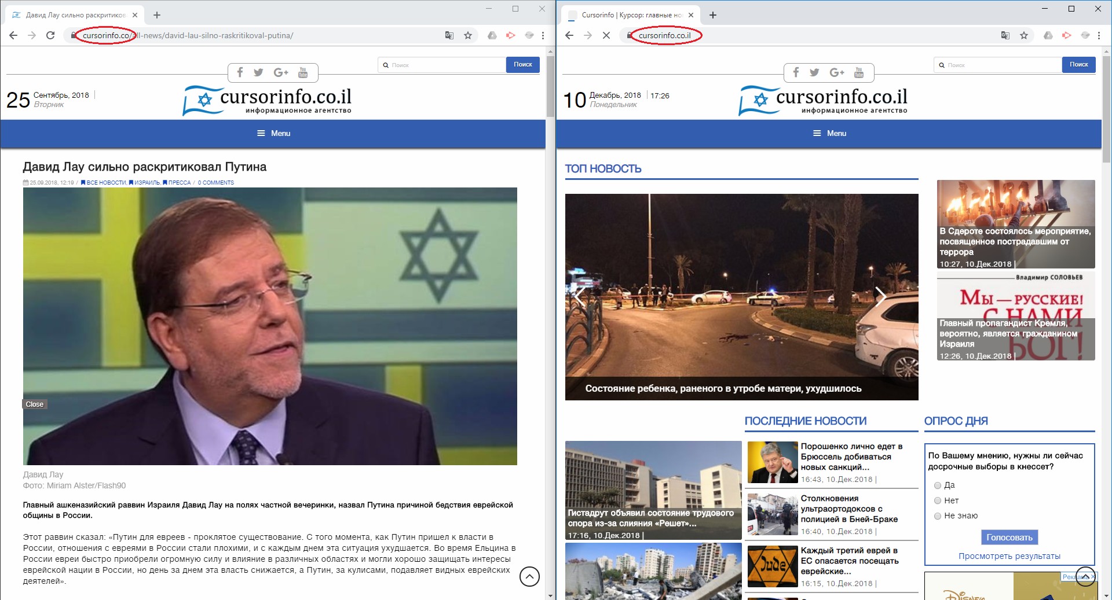Open Menu bar on right page

pyautogui.click(x=829, y=134)
